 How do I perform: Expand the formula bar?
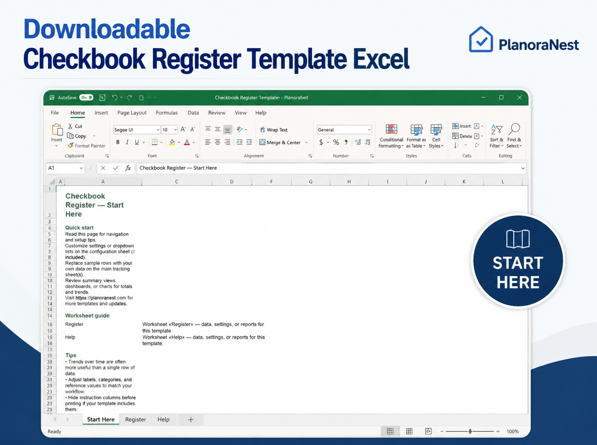click(523, 168)
